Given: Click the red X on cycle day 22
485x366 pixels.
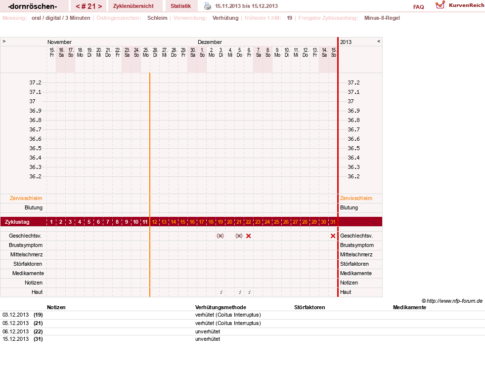Looking at the screenshot, I should [248, 236].
